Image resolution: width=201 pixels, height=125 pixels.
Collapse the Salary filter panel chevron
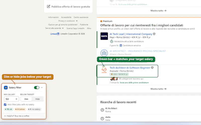coord(42,87)
